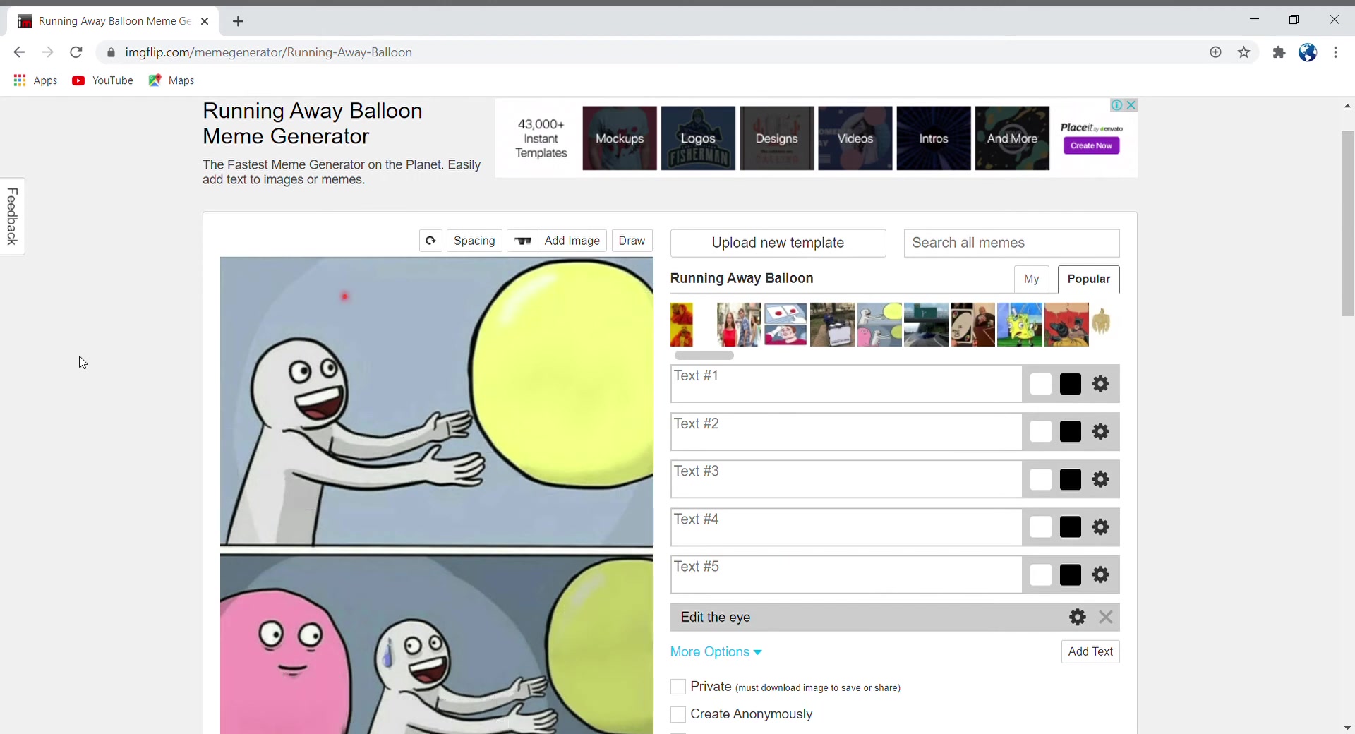
Task: Remove the Edit the eye text box
Action: tap(1106, 617)
